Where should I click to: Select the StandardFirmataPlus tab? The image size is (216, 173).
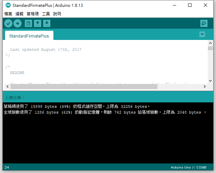(29, 36)
